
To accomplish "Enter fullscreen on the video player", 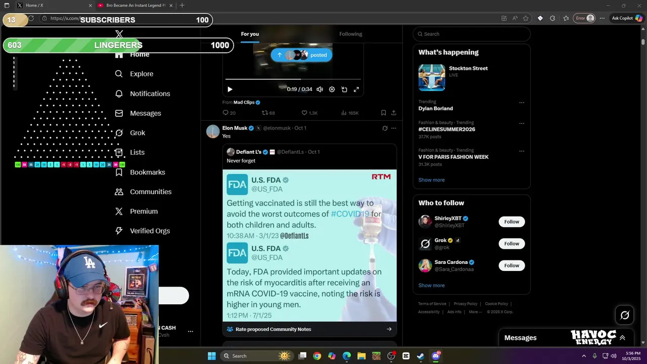I will [x=356, y=89].
